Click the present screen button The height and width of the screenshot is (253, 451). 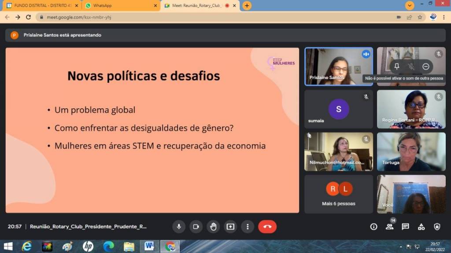230,227
